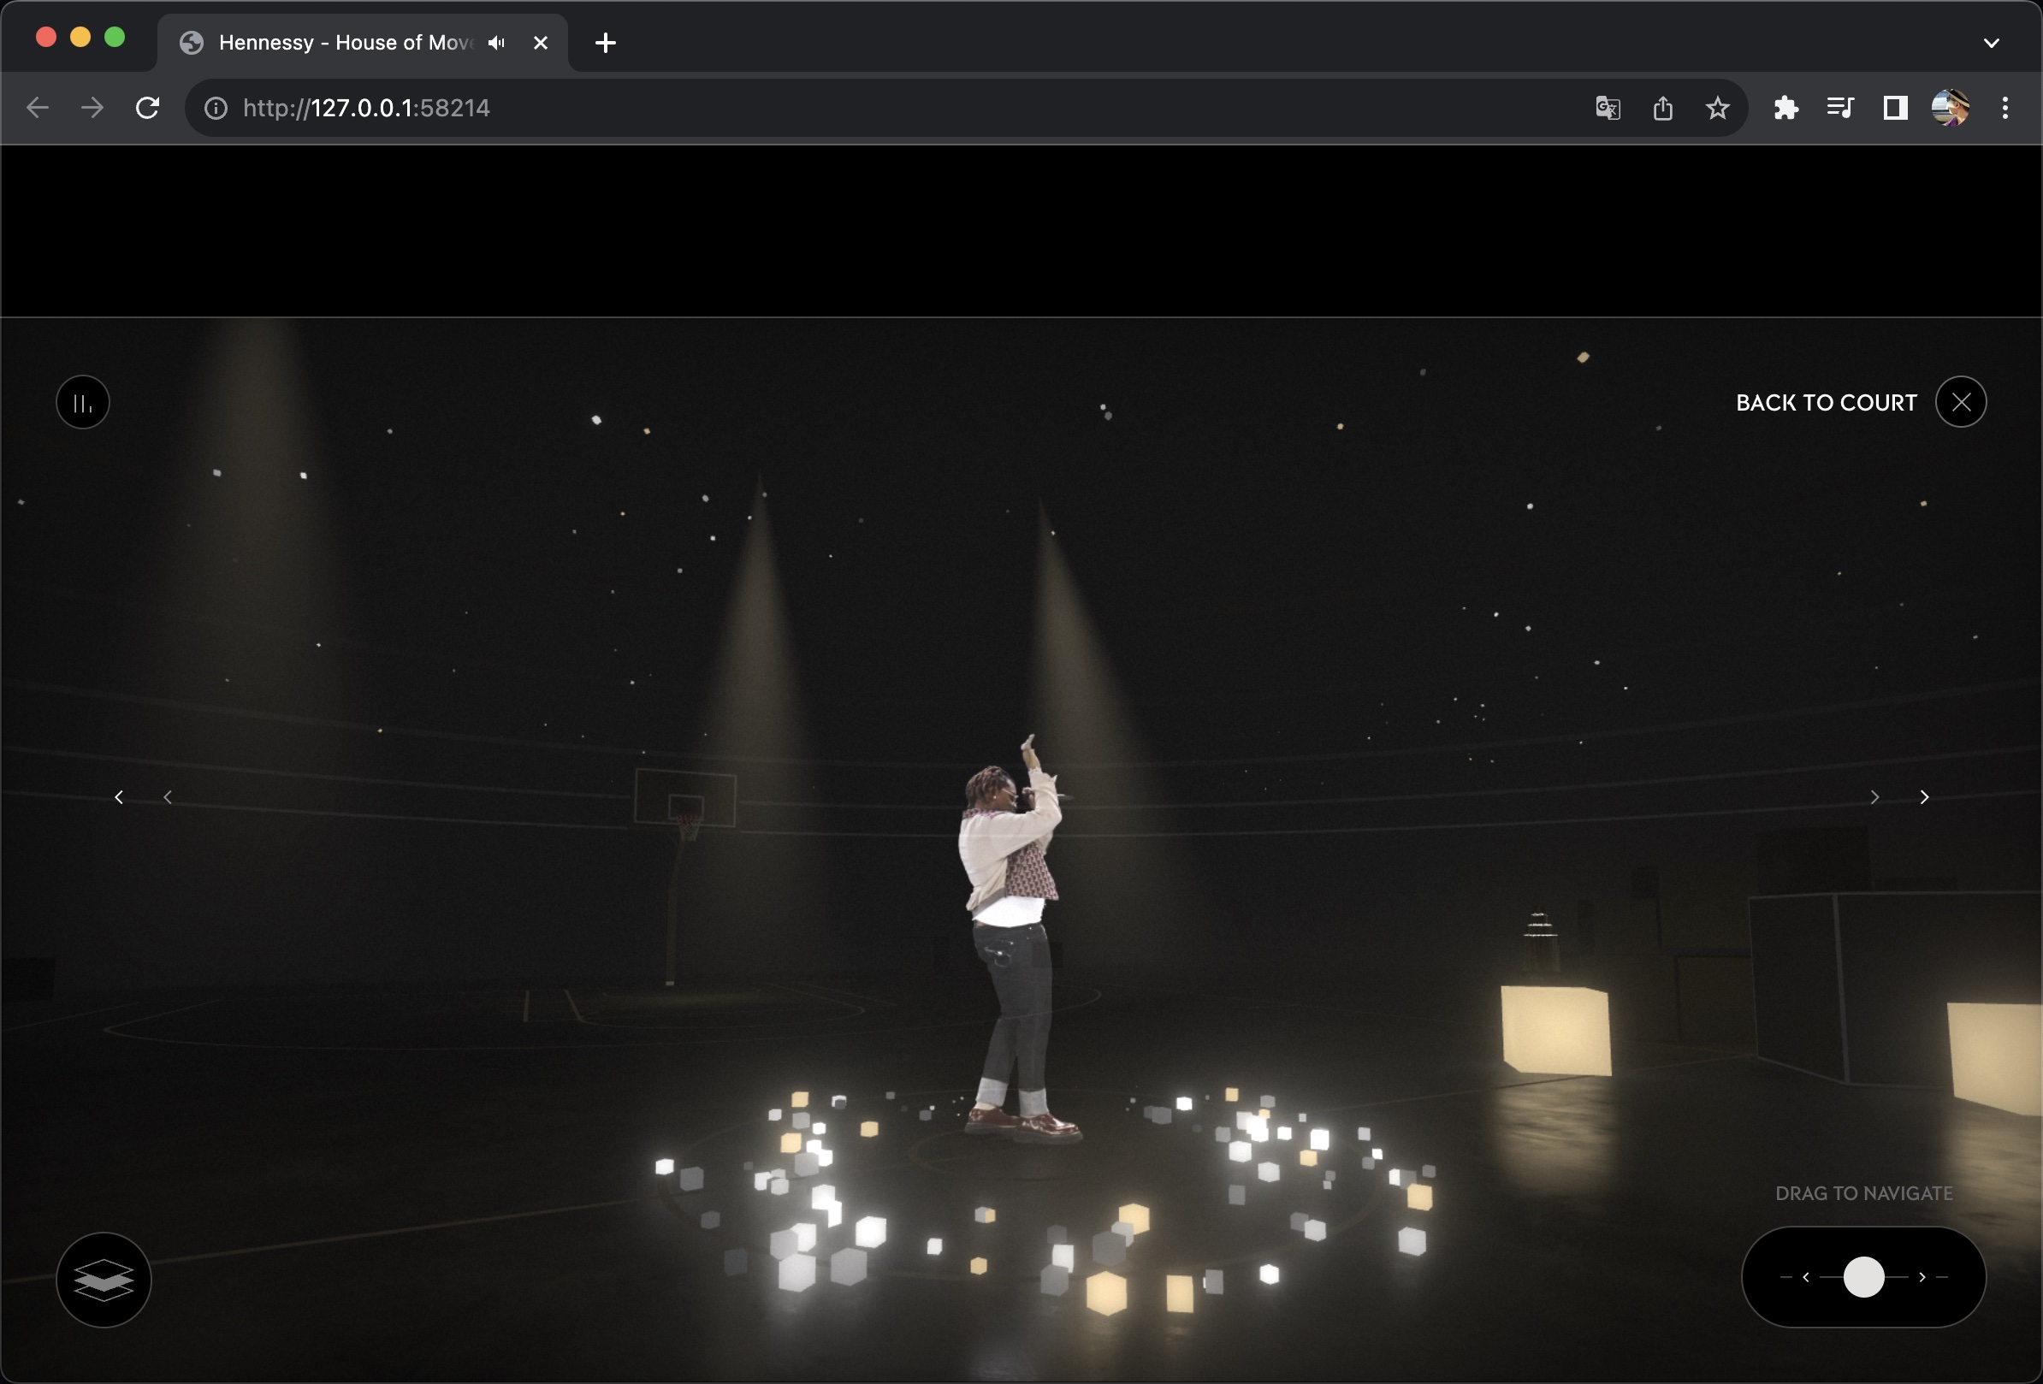Screen dimensions: 2043x1384
Task: Open the Extensions puzzle icon
Action: click(1785, 108)
